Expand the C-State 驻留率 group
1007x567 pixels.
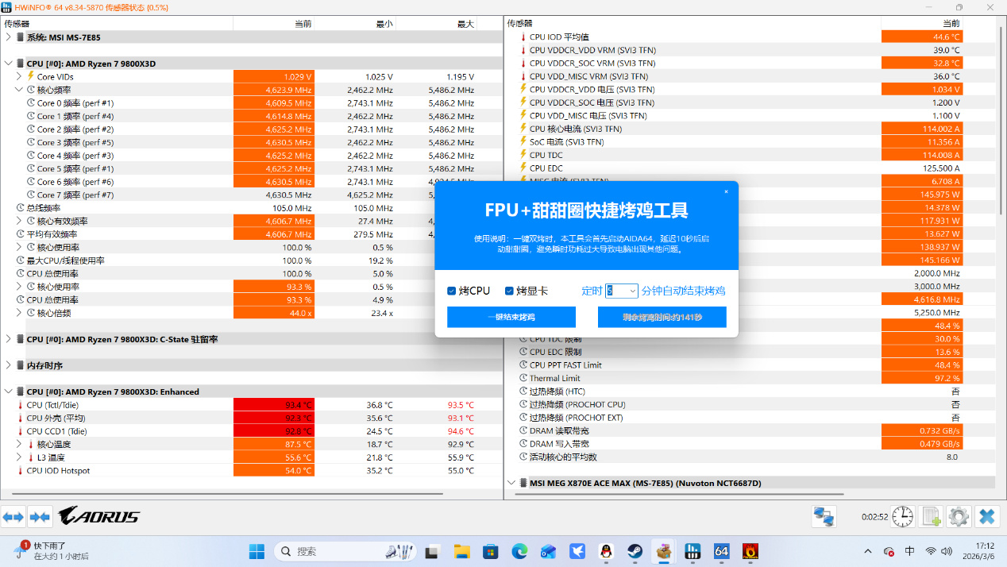pos(9,339)
